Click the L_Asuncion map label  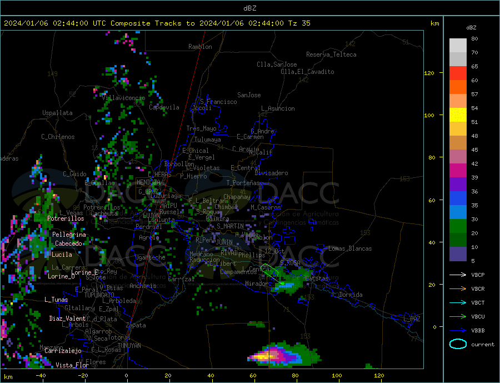click(x=278, y=108)
